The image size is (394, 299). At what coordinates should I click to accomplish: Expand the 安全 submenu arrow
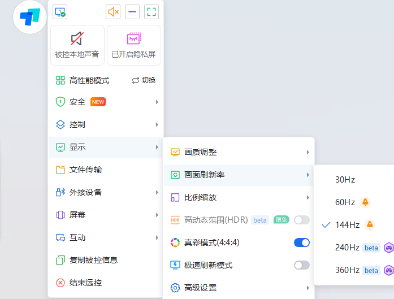(157, 102)
